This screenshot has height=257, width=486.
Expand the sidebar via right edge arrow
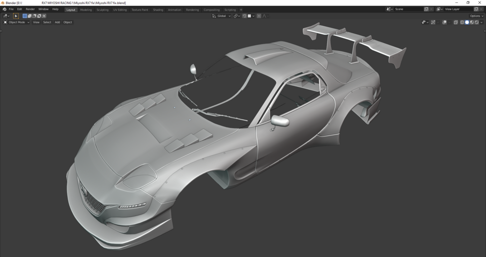pyautogui.click(x=485, y=30)
